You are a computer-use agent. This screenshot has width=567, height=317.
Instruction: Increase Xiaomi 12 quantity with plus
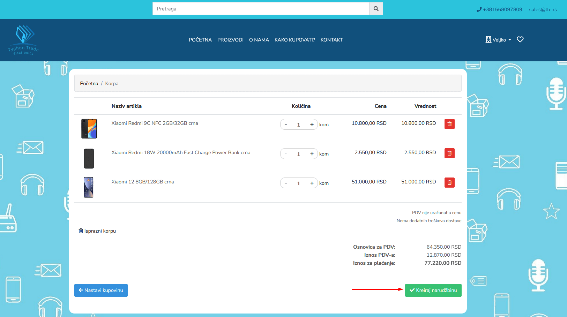coord(312,183)
